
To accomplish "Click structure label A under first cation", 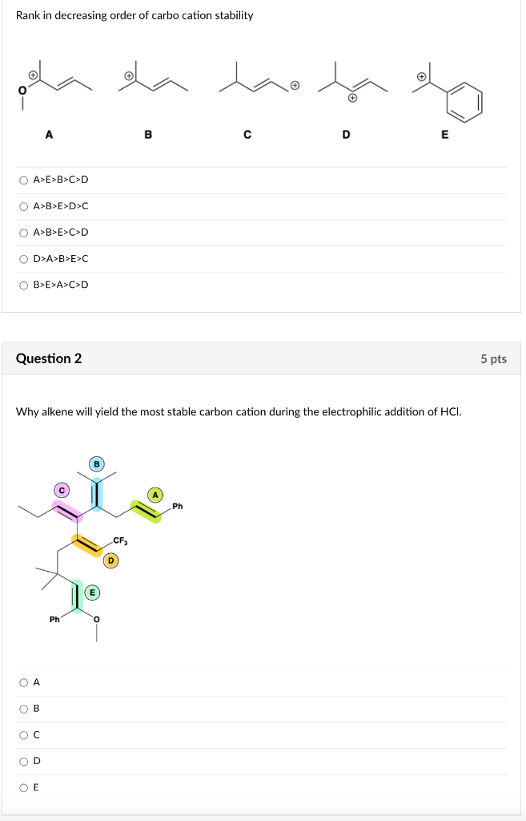I will coord(50,135).
